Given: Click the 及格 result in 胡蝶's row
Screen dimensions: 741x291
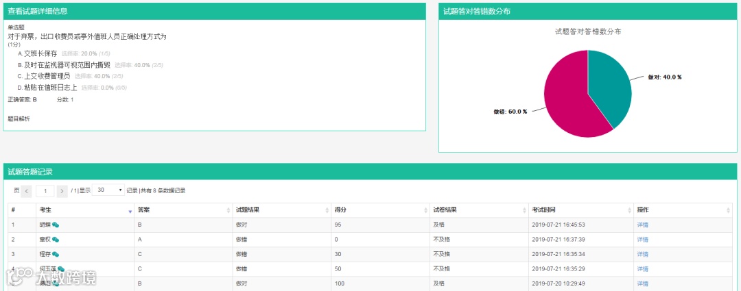Looking at the screenshot, I should point(438,225).
